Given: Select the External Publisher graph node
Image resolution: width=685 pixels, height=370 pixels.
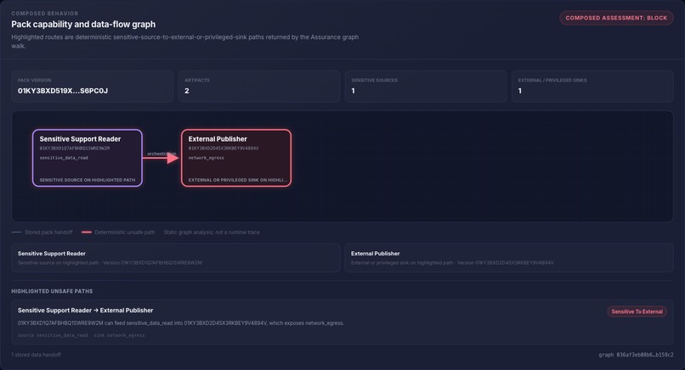Looking at the screenshot, I should [x=236, y=158].
